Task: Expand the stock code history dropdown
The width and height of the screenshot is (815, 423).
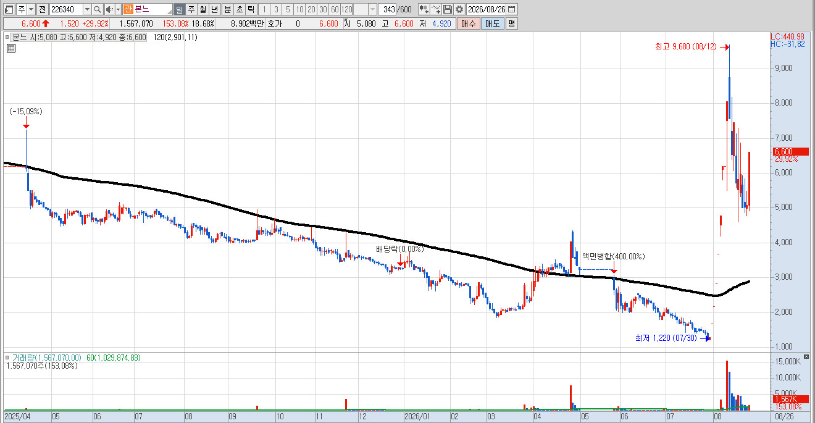Action: [87, 9]
